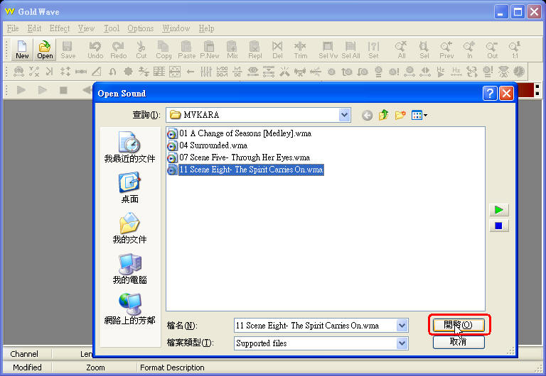
Task: Select the 我最近的文件 (Recent Documents) shortcut
Action: [129, 148]
